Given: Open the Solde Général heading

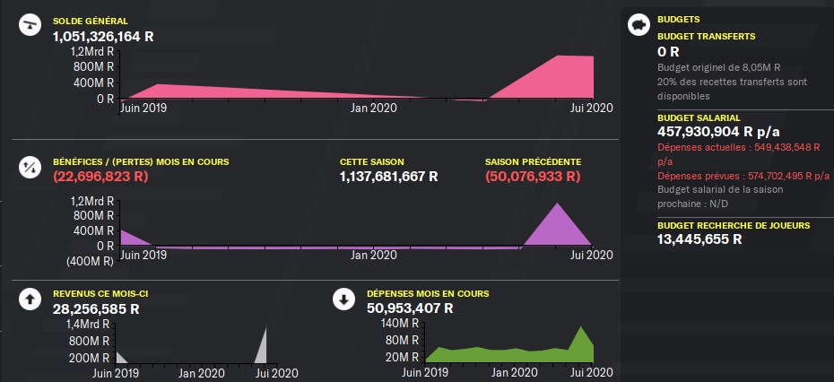Looking at the screenshot, I should click(90, 21).
